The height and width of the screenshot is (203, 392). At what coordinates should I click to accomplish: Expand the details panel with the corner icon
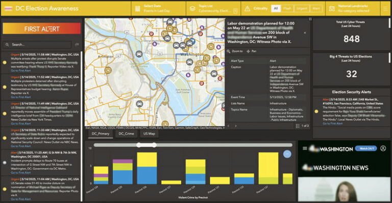click(310, 19)
